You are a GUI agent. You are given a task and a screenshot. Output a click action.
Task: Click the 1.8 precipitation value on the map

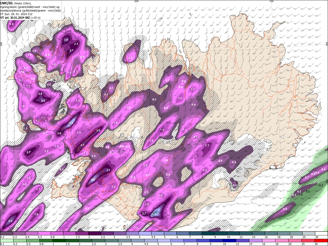click(162, 130)
